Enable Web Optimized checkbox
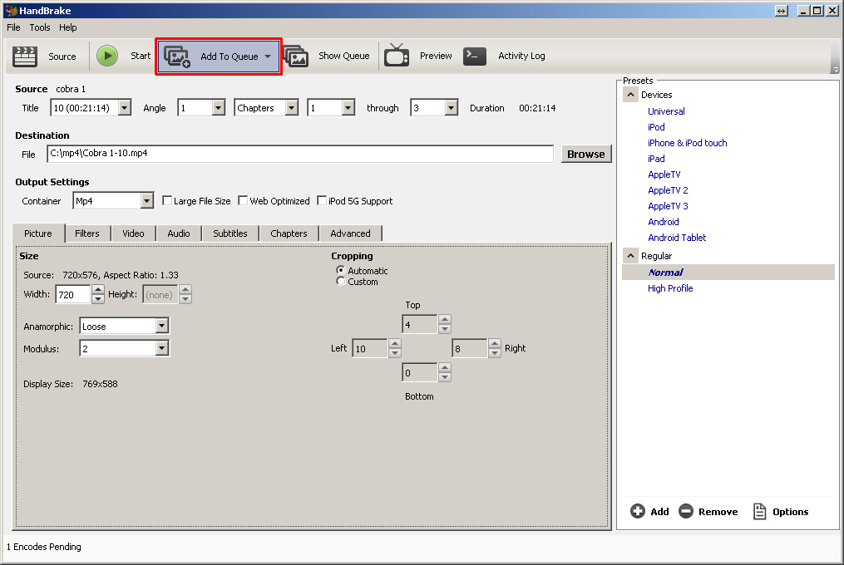The image size is (844, 565). point(244,201)
